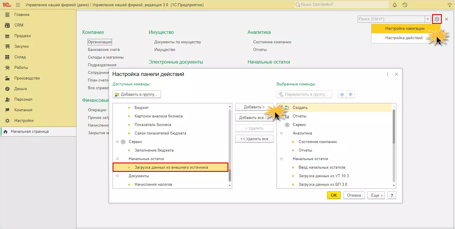This screenshot has height=229, width=455.
Task: Select the gear-icon Сервис group in selected commands
Action: [300, 125]
